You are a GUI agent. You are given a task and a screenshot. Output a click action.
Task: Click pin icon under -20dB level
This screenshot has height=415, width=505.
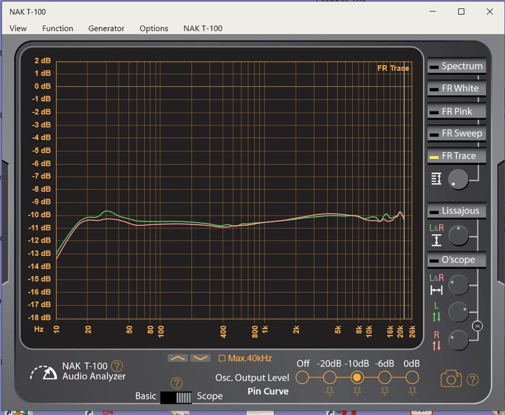pos(329,391)
